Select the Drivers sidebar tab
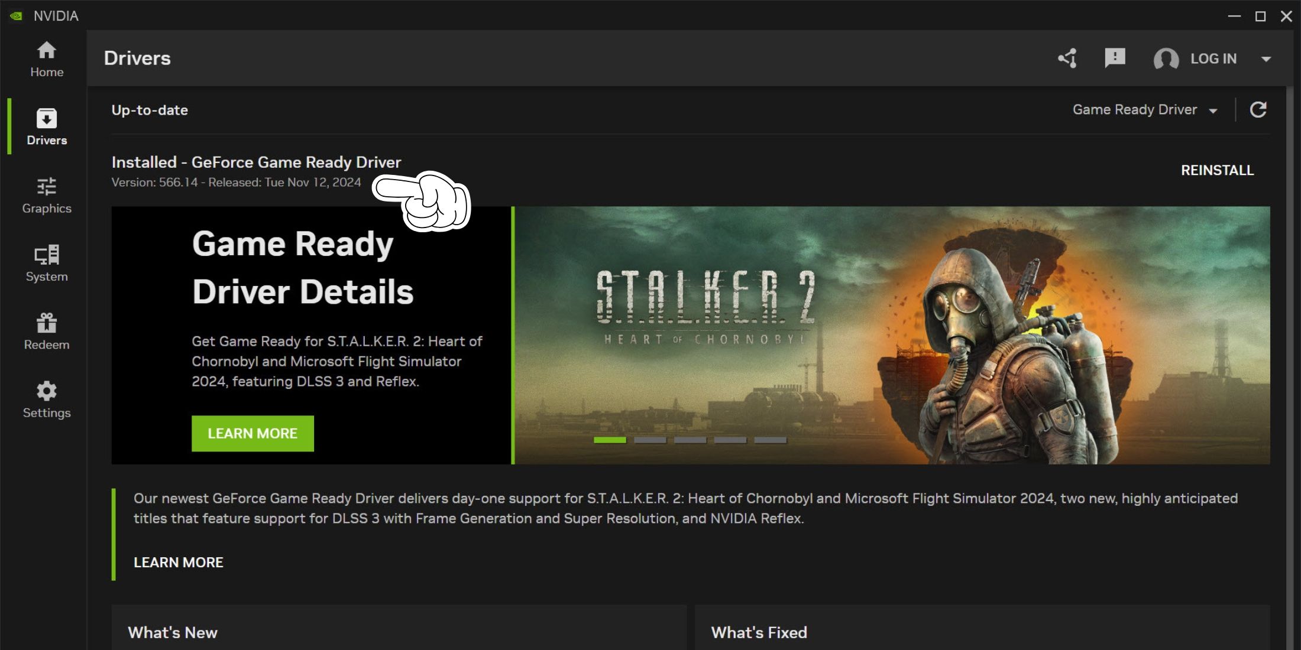 (47, 127)
